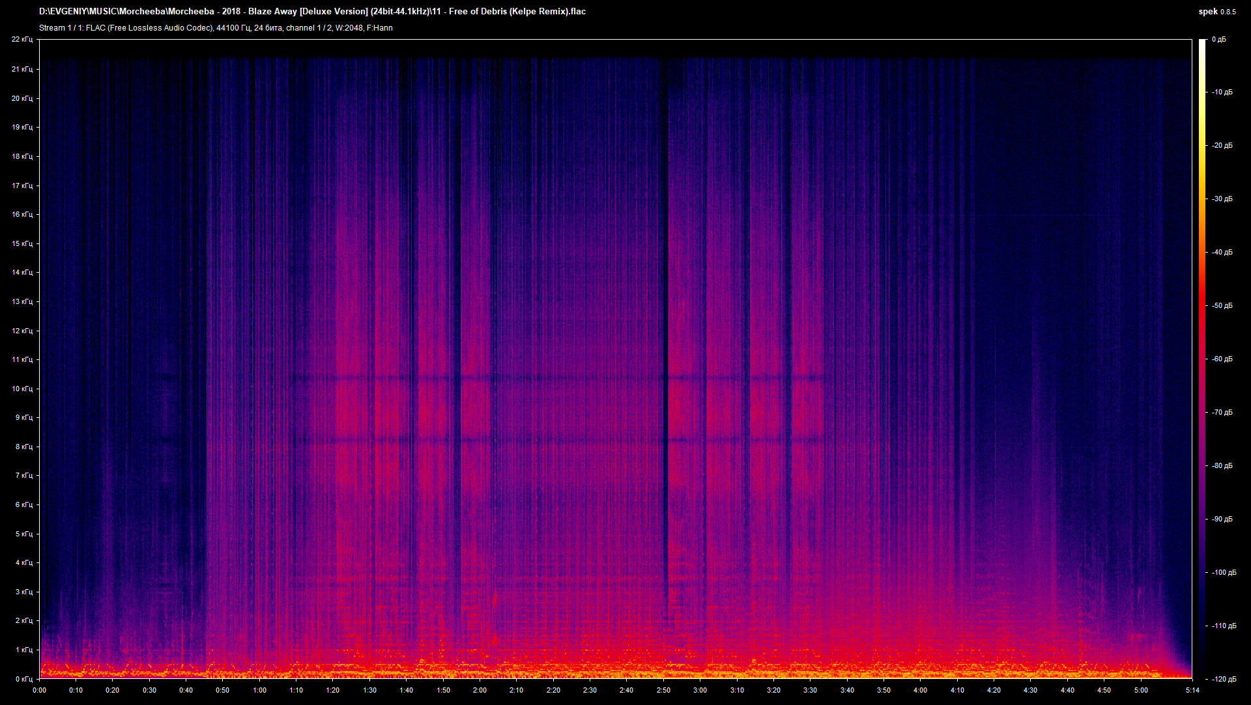
Task: Click the '22 кГц' frequency axis label
Action: [x=22, y=40]
